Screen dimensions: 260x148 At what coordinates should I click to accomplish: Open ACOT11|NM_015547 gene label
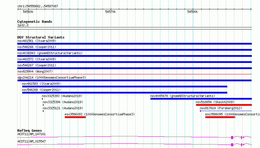pos(32,141)
